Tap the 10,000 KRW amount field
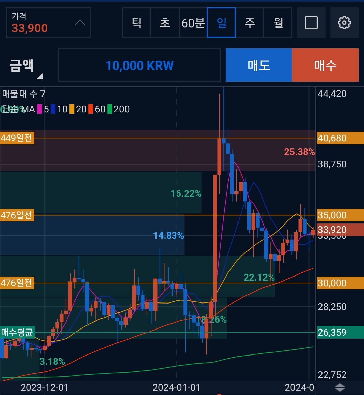 click(139, 65)
